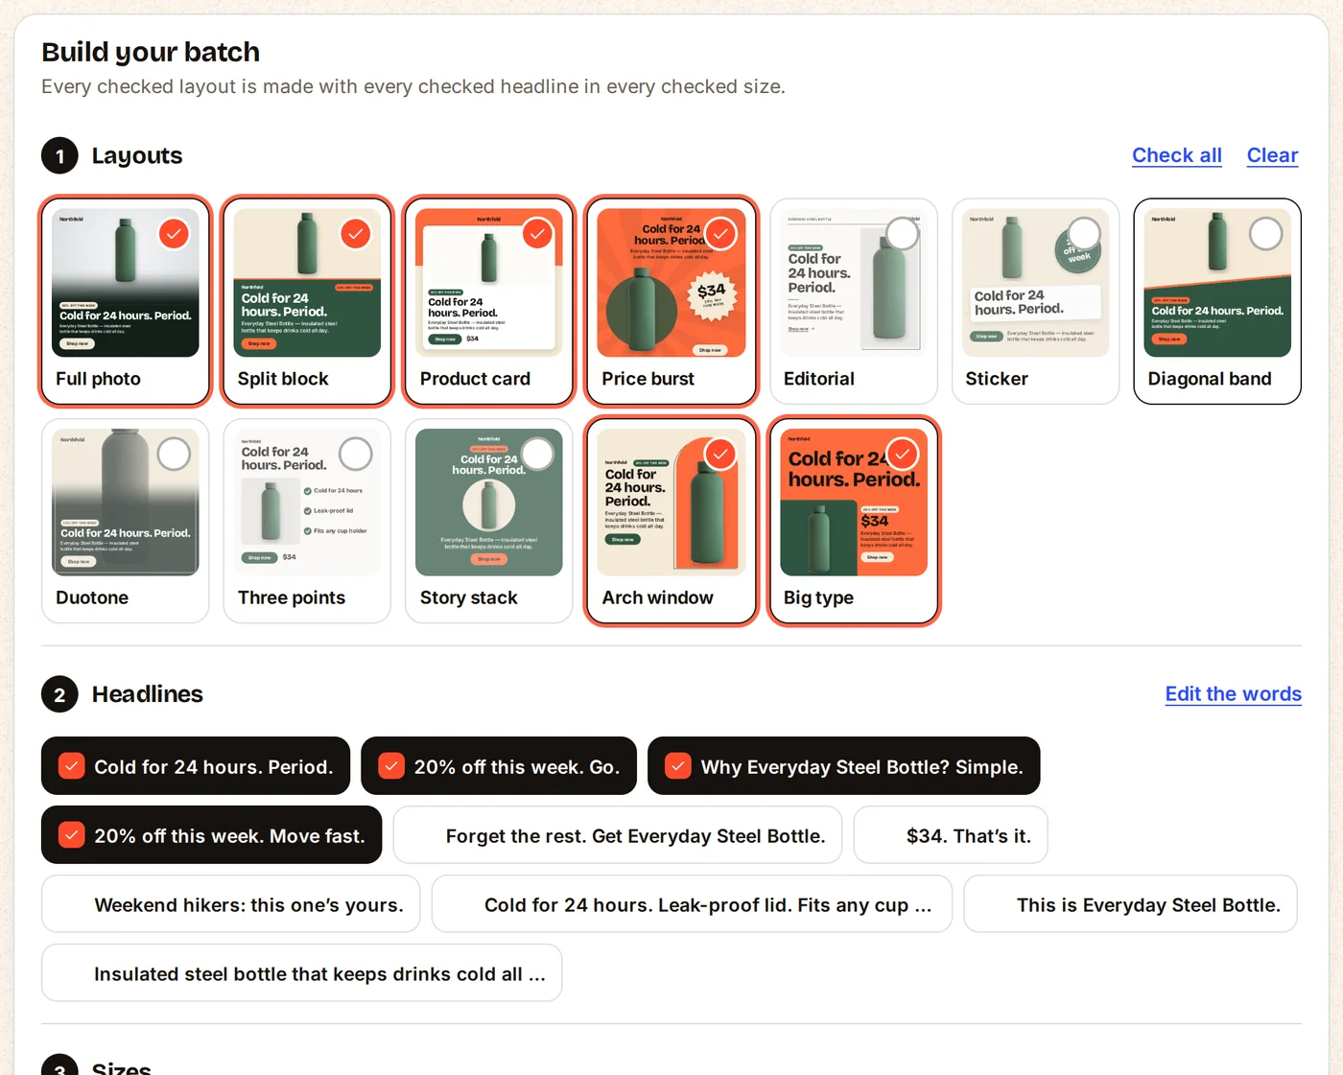
Task: Select 'This is Everyday Steel Bottle.' headline
Action: coord(1130,904)
